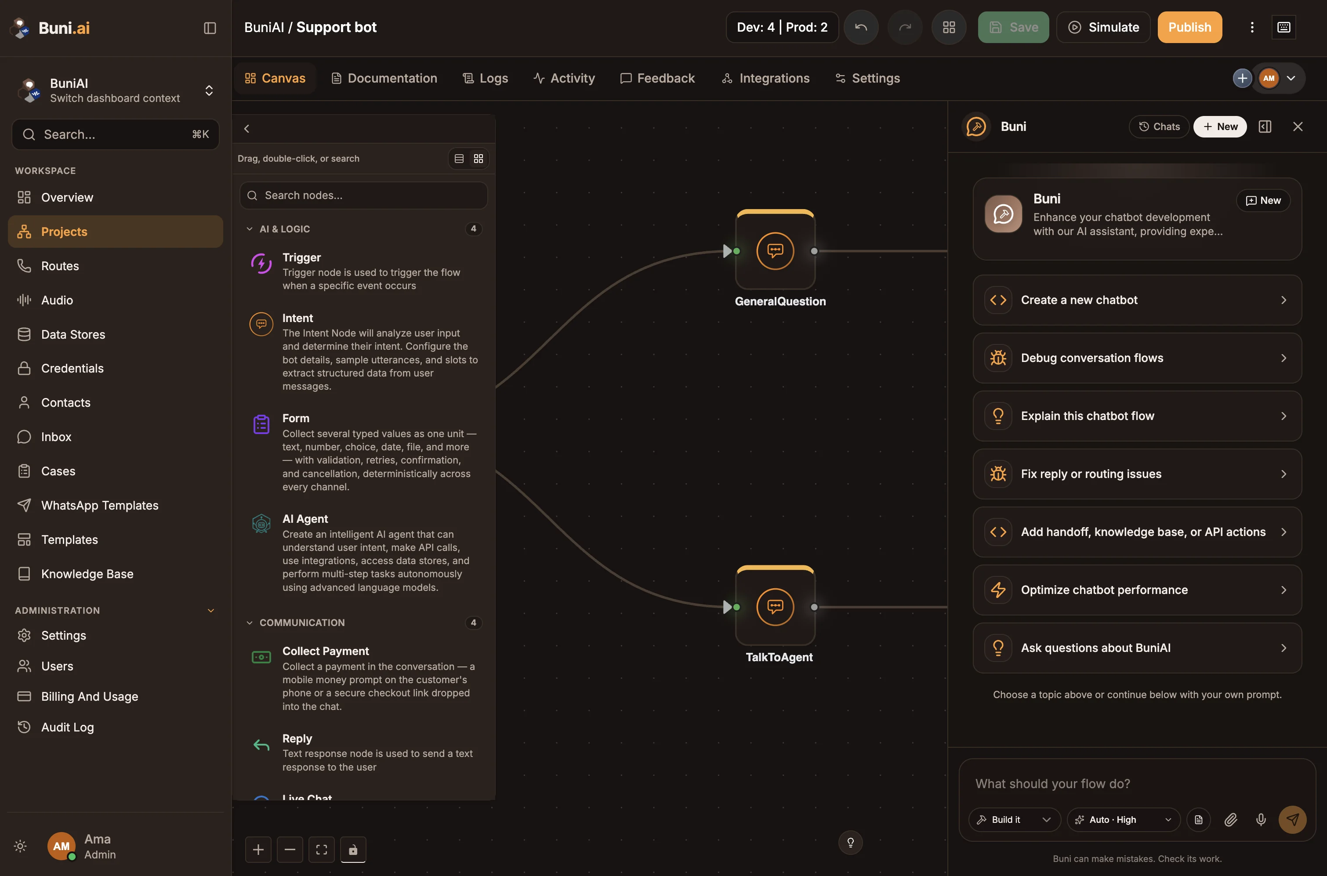Click the sidebar Search field
This screenshot has width=1327, height=876.
click(116, 134)
